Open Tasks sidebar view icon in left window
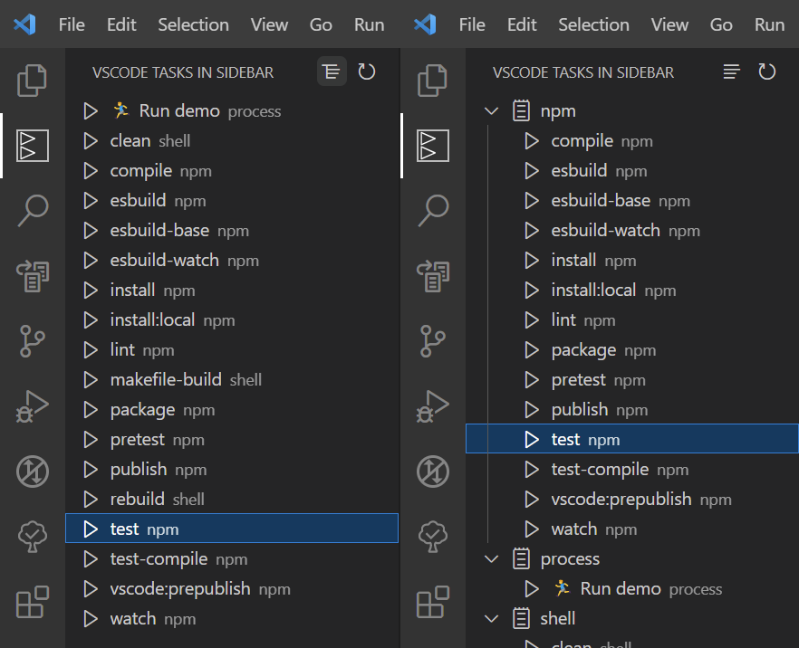799x648 pixels. tap(32, 146)
